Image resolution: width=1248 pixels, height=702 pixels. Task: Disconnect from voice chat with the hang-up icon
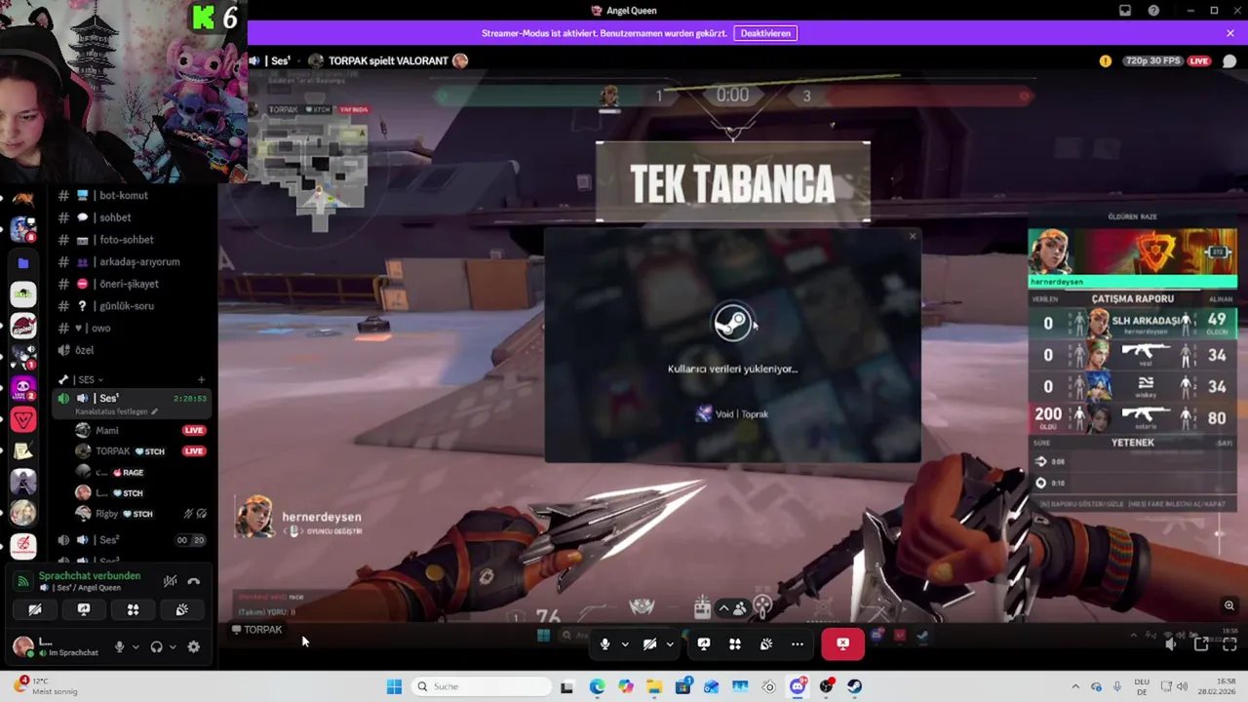[x=193, y=581]
